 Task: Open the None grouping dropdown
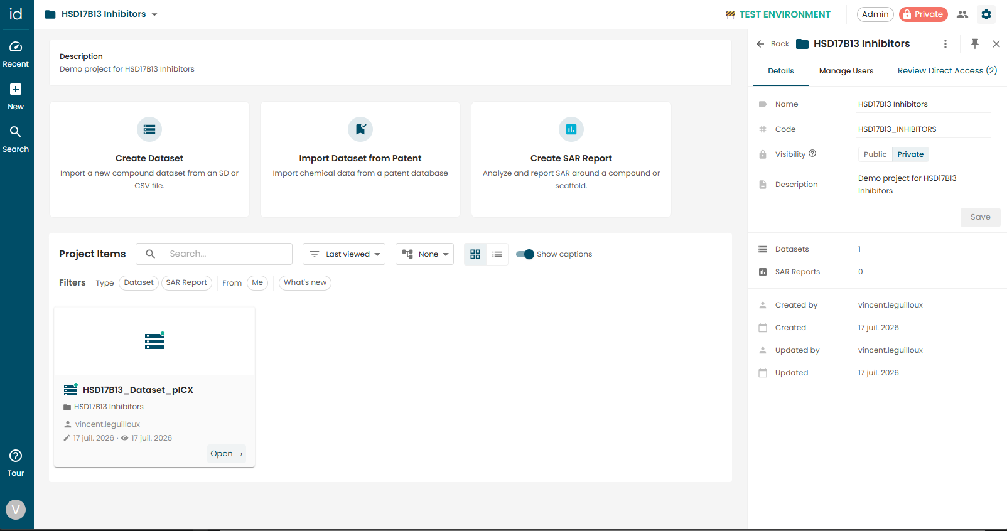424,254
